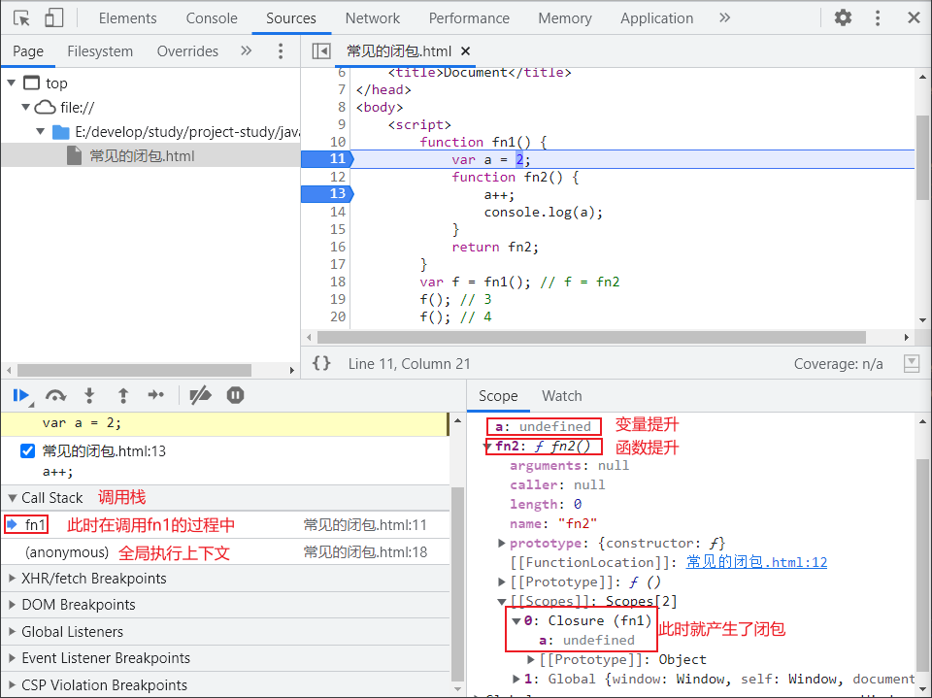Toggle the device toolbar icon

[x=53, y=17]
